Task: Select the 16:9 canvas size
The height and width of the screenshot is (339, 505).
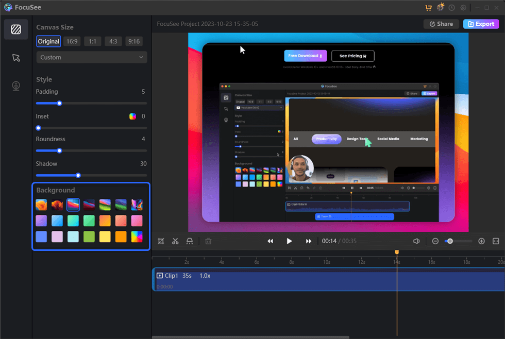Action: tap(72, 41)
